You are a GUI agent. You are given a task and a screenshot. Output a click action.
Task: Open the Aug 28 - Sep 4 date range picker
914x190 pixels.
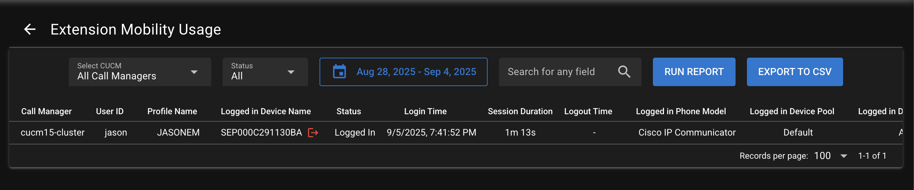point(416,72)
